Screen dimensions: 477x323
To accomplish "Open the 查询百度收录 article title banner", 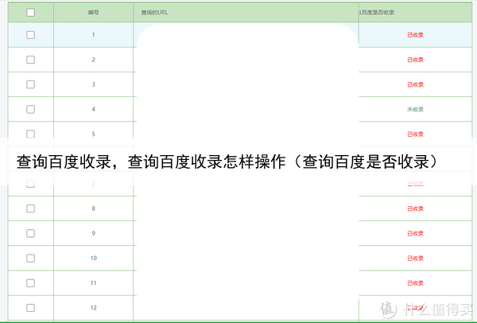I will (227, 162).
